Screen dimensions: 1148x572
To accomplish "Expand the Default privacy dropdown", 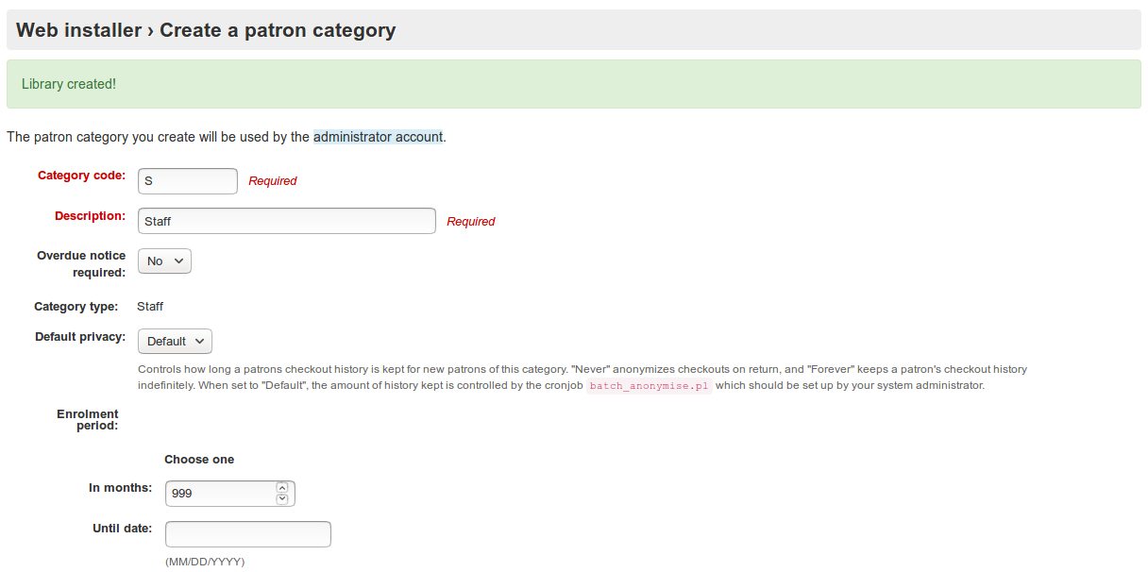I will 175,341.
